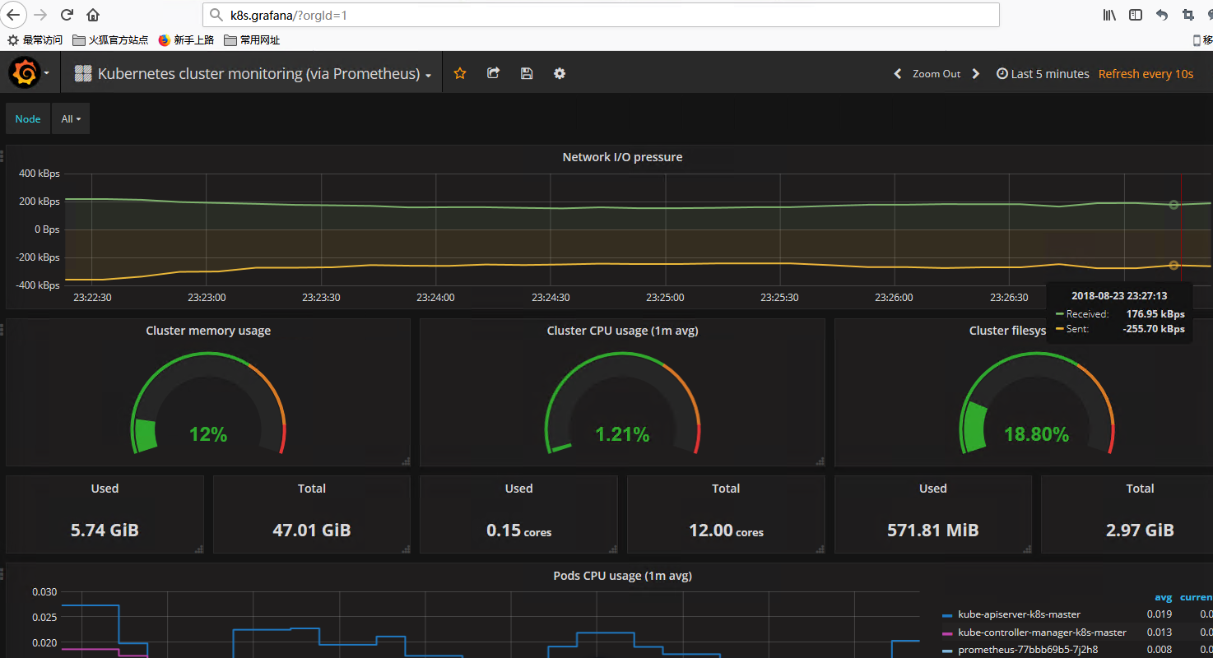Open Network I/O pressure panel title menu

pos(622,157)
